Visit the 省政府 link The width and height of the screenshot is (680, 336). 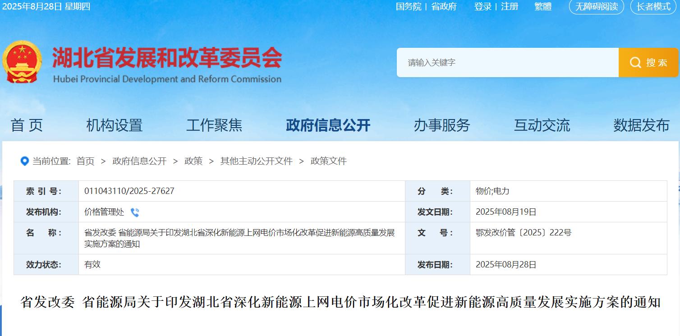pyautogui.click(x=444, y=7)
